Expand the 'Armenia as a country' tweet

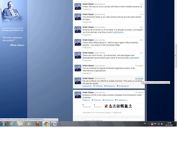click(x=87, y=35)
